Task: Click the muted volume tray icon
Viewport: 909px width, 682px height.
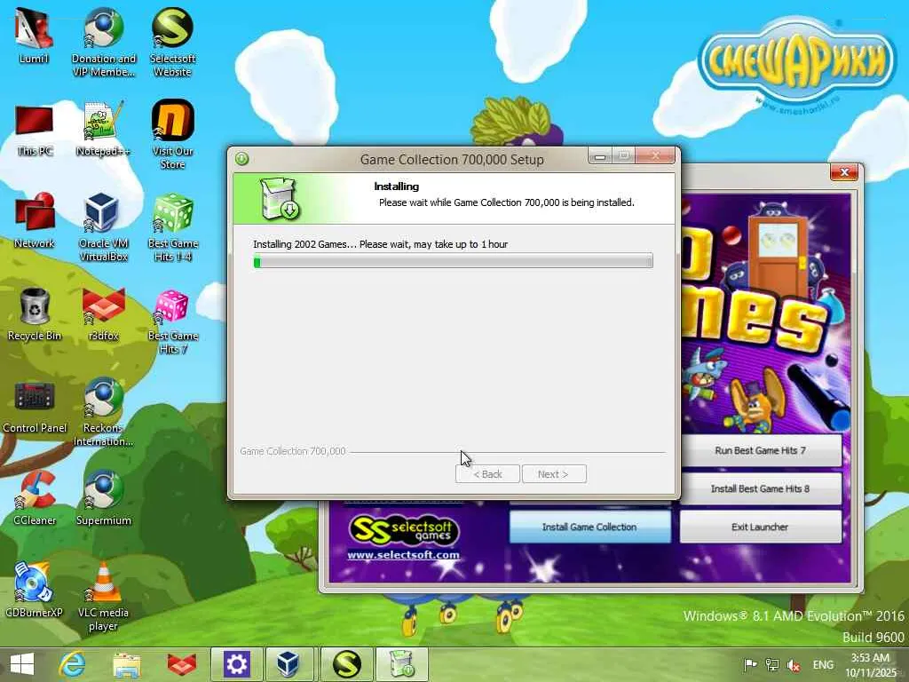Action: point(794,665)
